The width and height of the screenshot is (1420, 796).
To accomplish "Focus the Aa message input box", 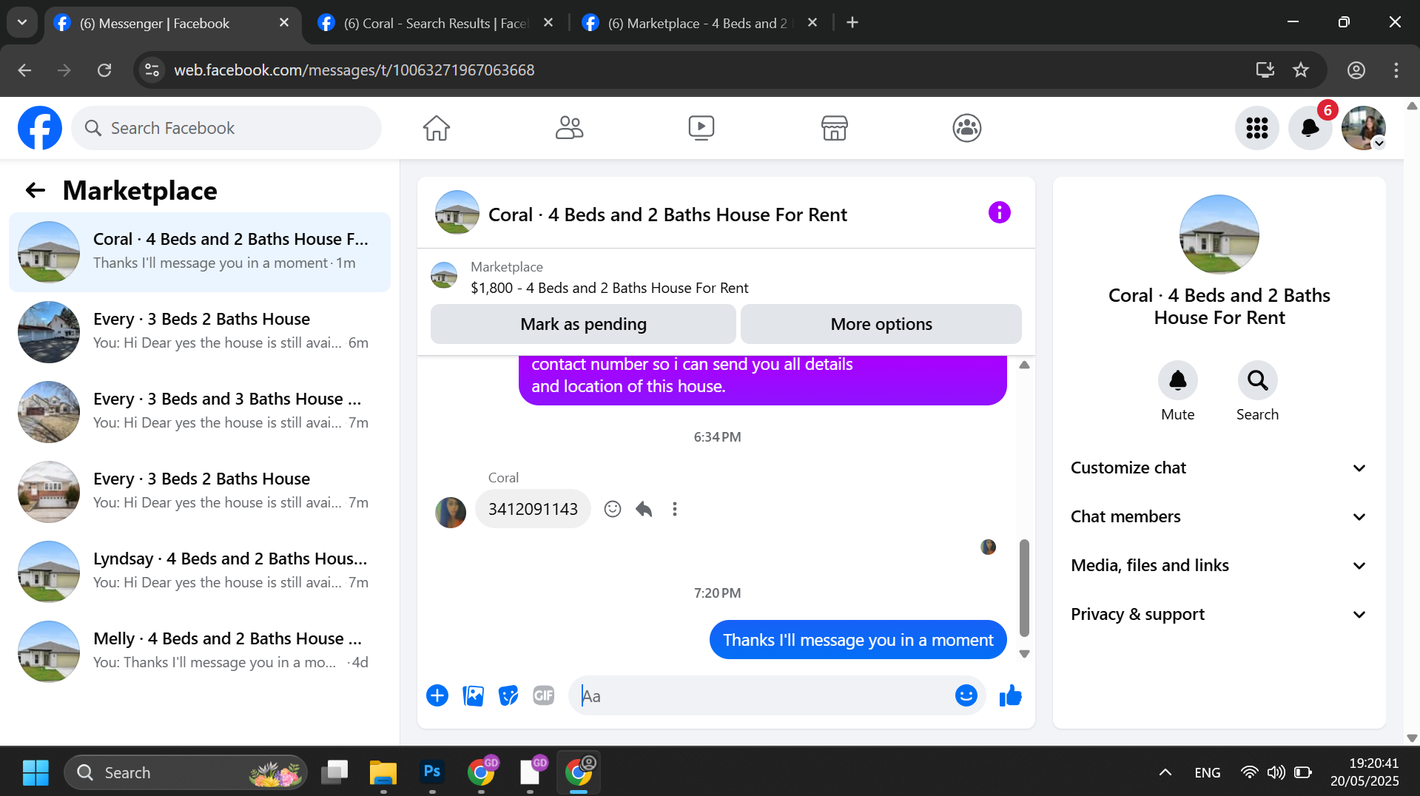I will (x=762, y=695).
